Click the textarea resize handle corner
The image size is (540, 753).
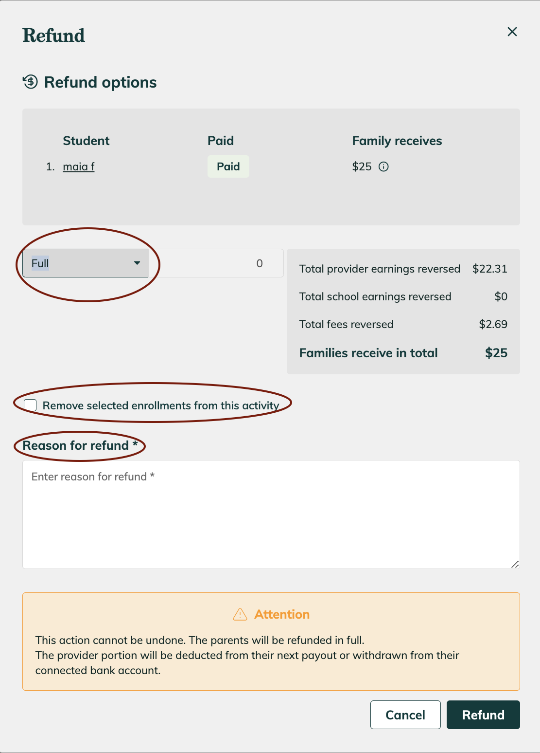pos(515,564)
